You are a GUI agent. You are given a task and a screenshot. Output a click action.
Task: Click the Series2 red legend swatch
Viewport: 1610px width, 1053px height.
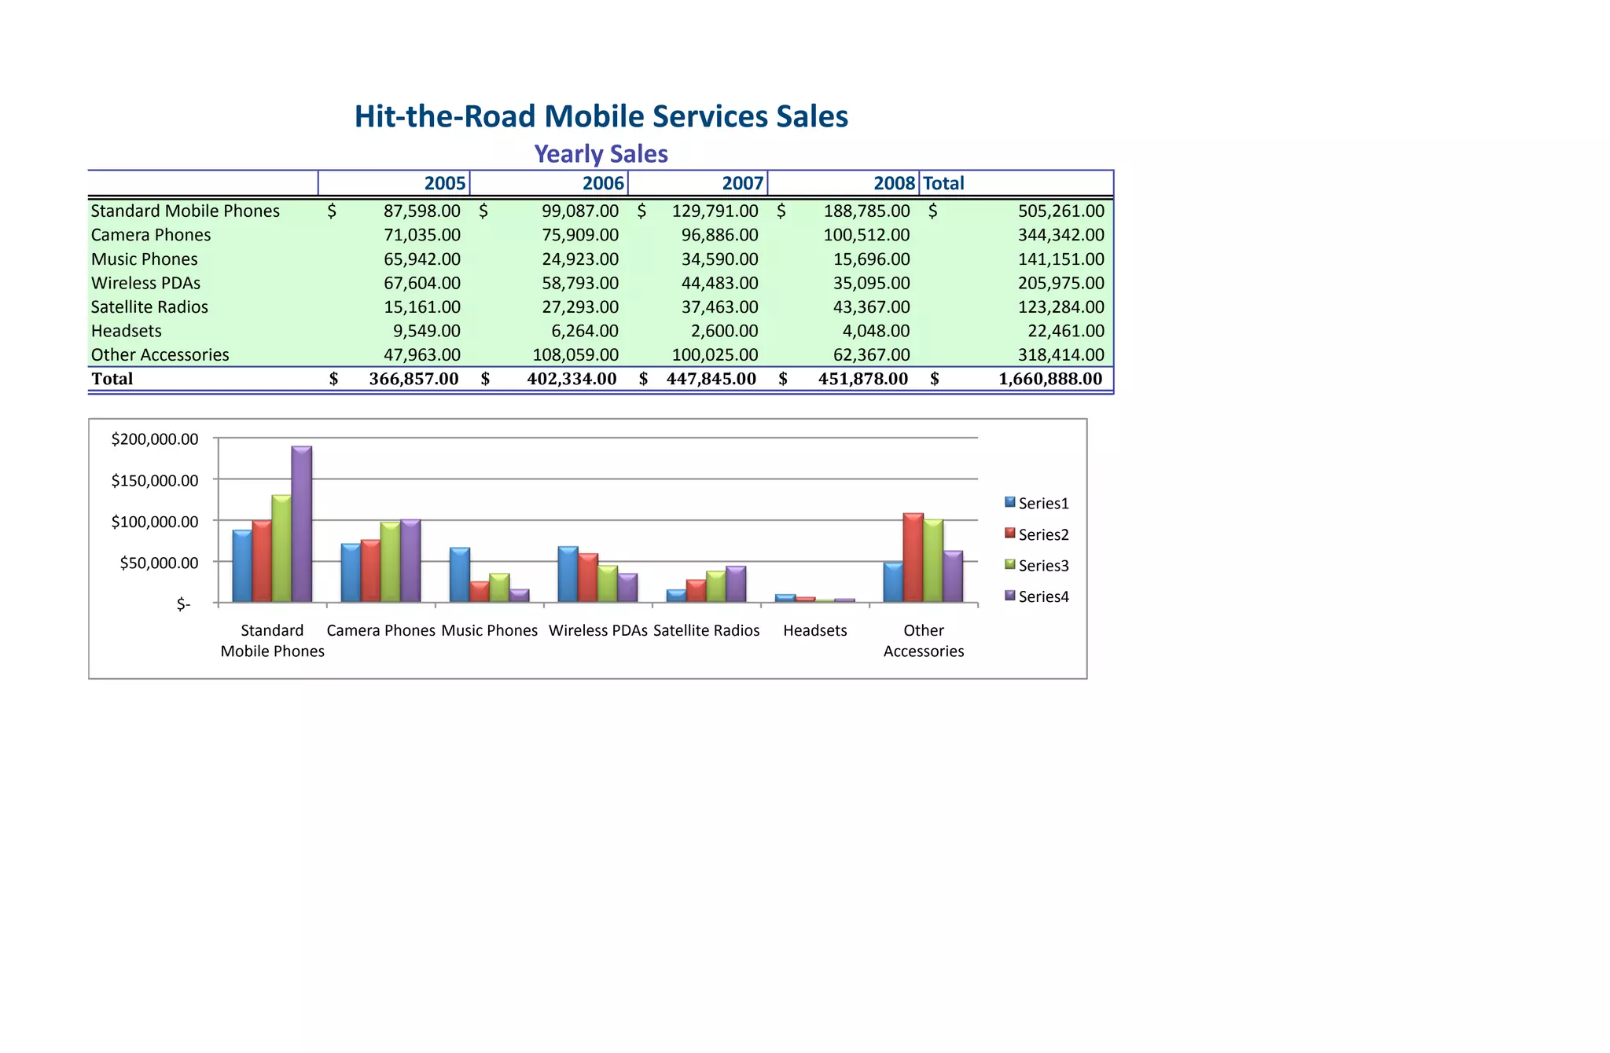(x=1010, y=534)
